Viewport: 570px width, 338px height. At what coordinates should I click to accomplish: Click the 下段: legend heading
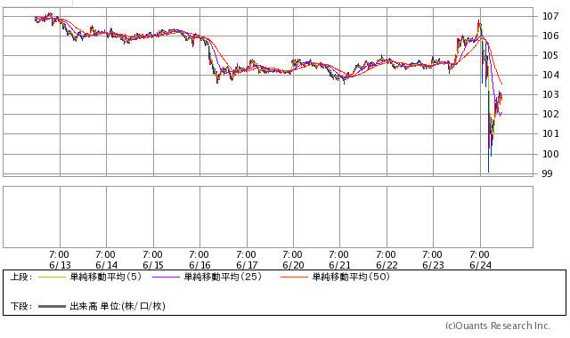tap(21, 307)
